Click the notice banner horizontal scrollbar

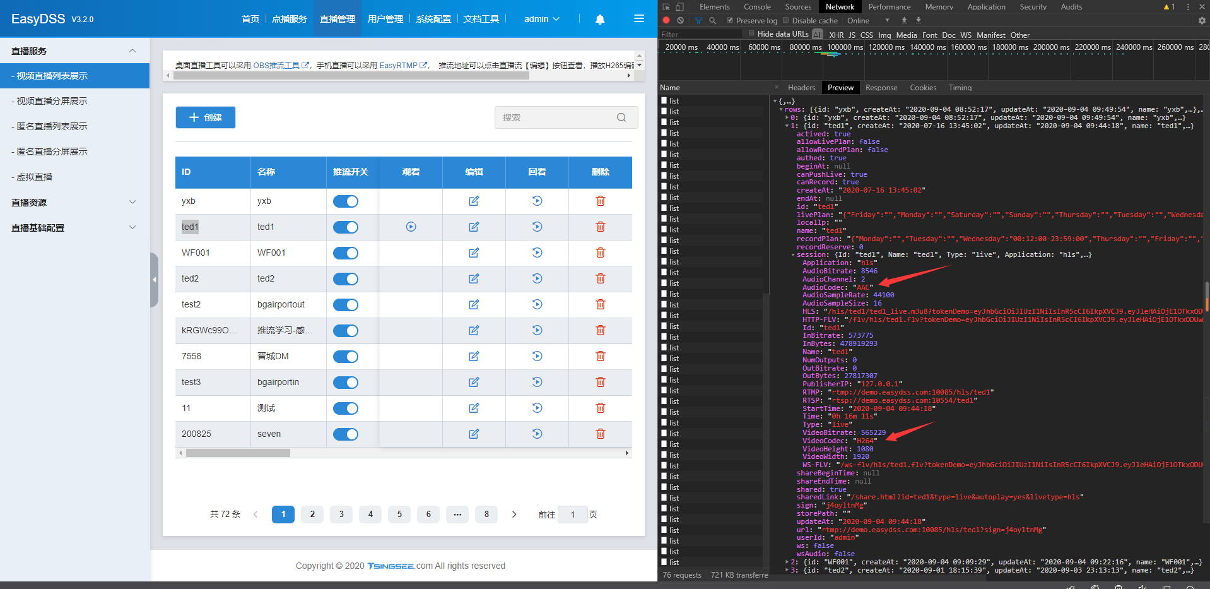[351, 75]
